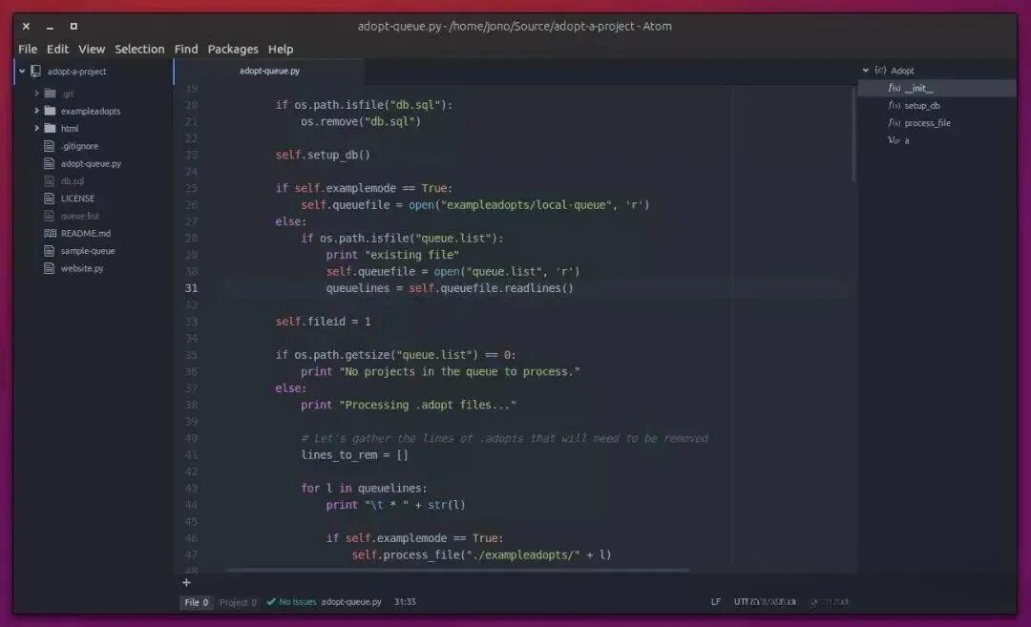Click the html folder icon
This screenshot has height=627, width=1031.
[x=50, y=128]
